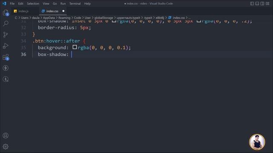Click the Users breadcrumb segment
This screenshot has height=153, width=273.
click(25, 18)
